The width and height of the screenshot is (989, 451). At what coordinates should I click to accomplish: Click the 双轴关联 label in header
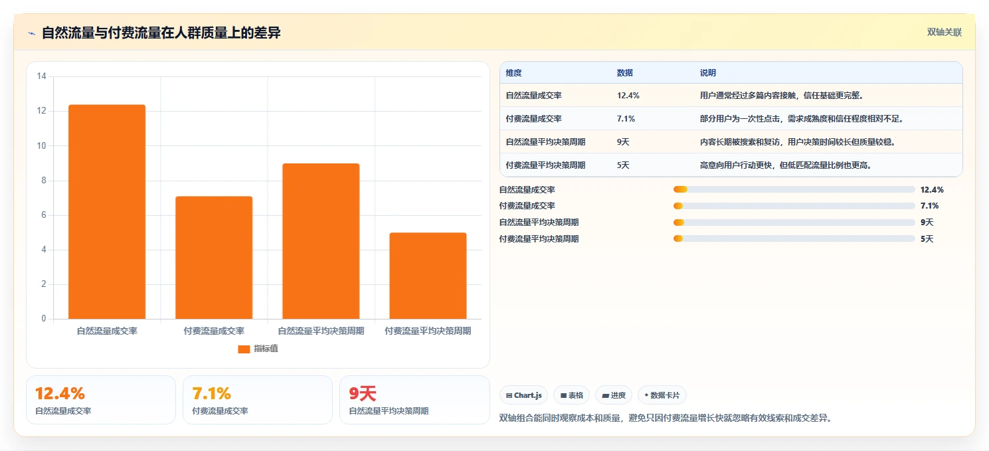(x=944, y=32)
